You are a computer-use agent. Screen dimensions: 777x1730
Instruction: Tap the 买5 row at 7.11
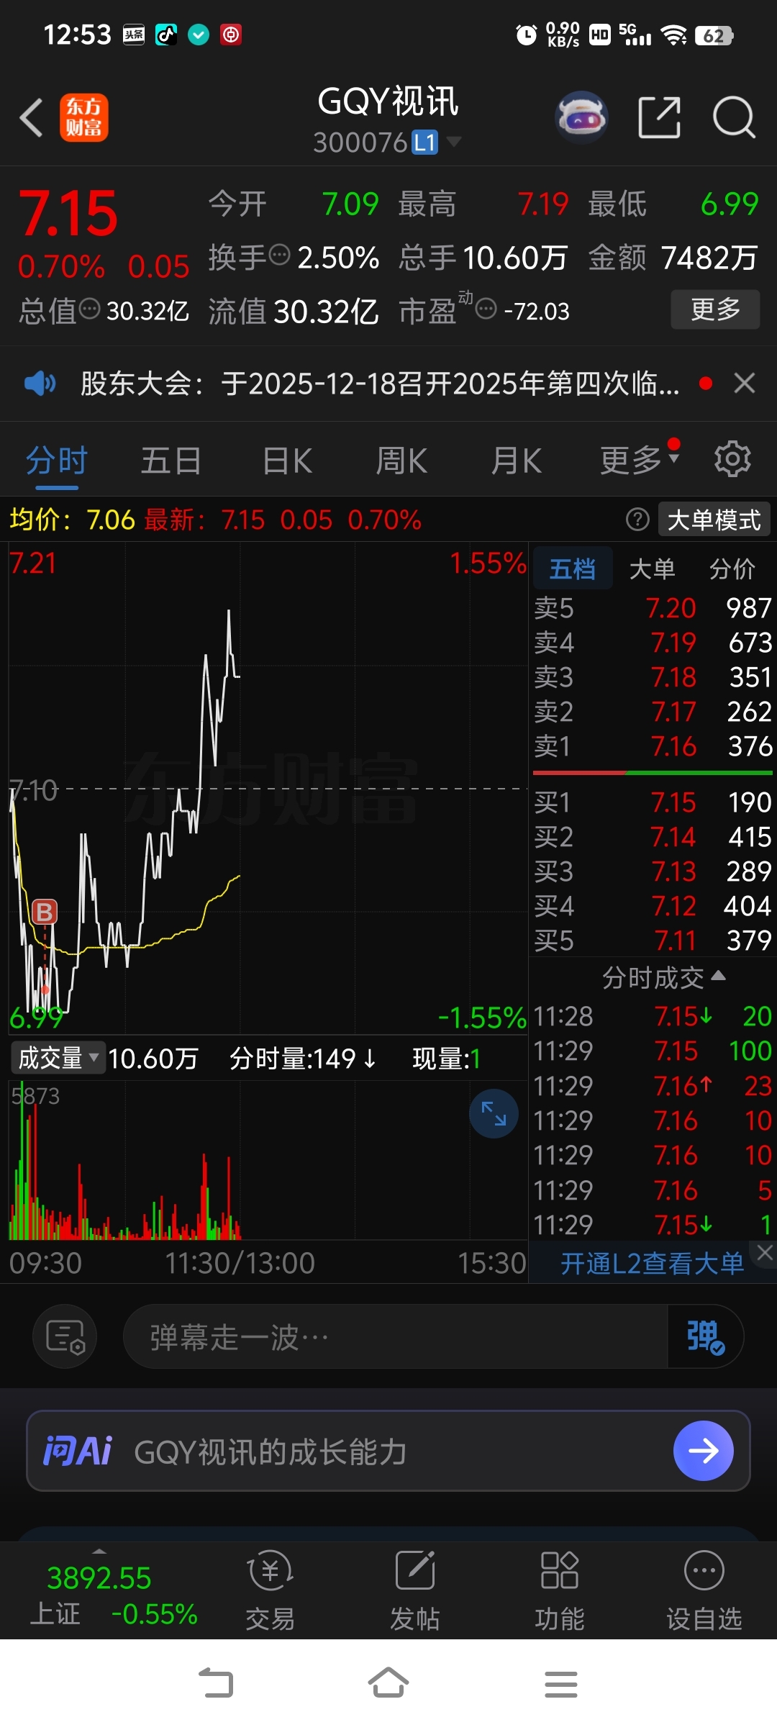tap(653, 941)
